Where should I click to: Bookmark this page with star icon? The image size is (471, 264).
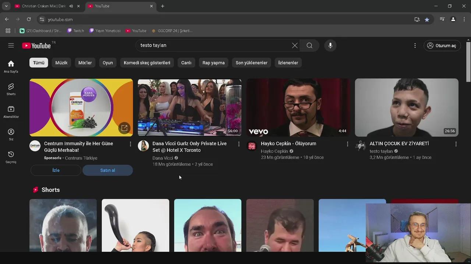(x=427, y=19)
